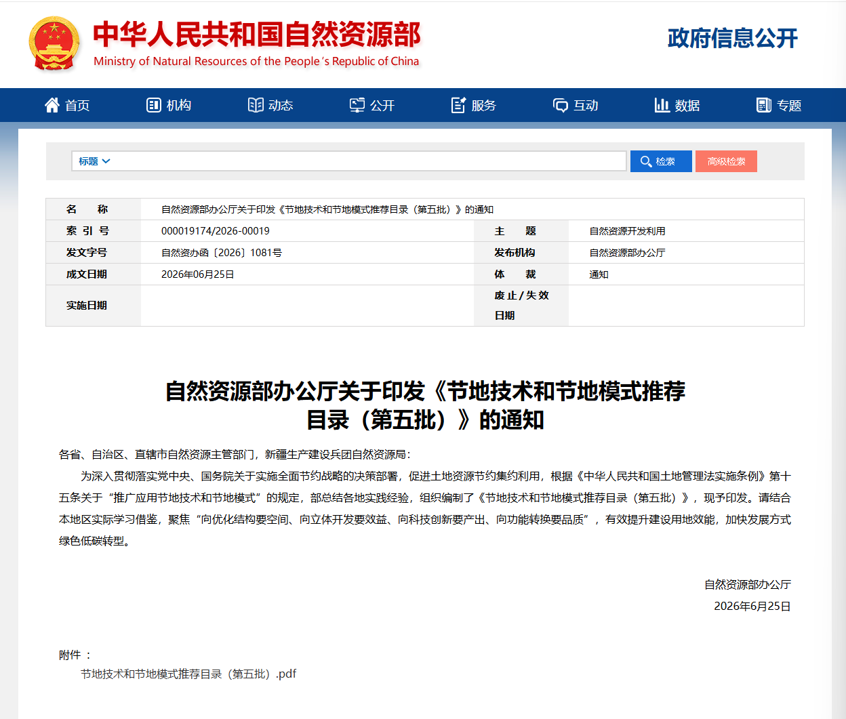Click the national emblem logo

(54, 43)
